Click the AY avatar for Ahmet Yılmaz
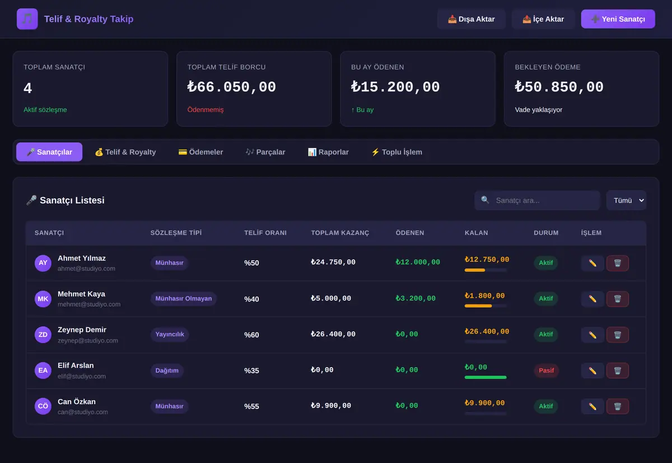The width and height of the screenshot is (672, 463). [x=43, y=263]
